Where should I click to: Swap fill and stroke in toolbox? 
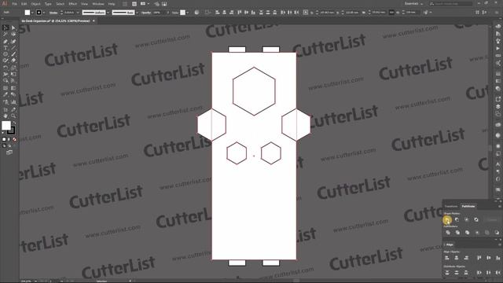(x=14, y=123)
